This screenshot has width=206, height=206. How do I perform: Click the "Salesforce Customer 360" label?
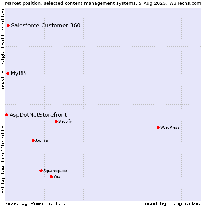[46, 26]
